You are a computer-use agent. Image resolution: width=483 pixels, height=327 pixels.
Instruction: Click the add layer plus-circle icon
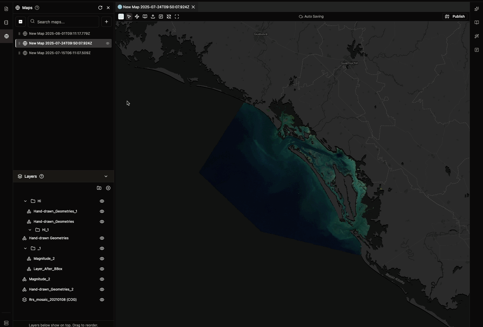pyautogui.click(x=108, y=188)
